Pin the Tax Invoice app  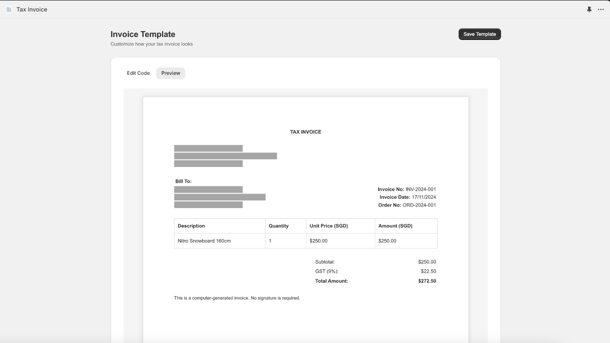pyautogui.click(x=589, y=9)
